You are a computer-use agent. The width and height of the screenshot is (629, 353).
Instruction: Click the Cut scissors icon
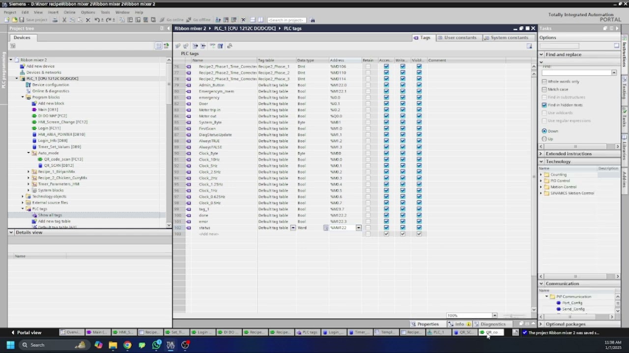click(x=64, y=20)
